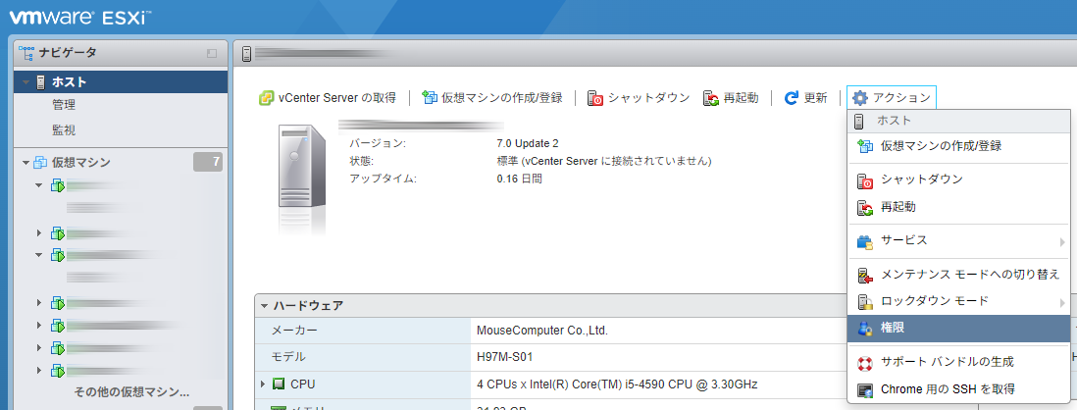Viewport: 1077px width, 410px height.
Task: Expand the second virtual machine entry
Action: [39, 232]
